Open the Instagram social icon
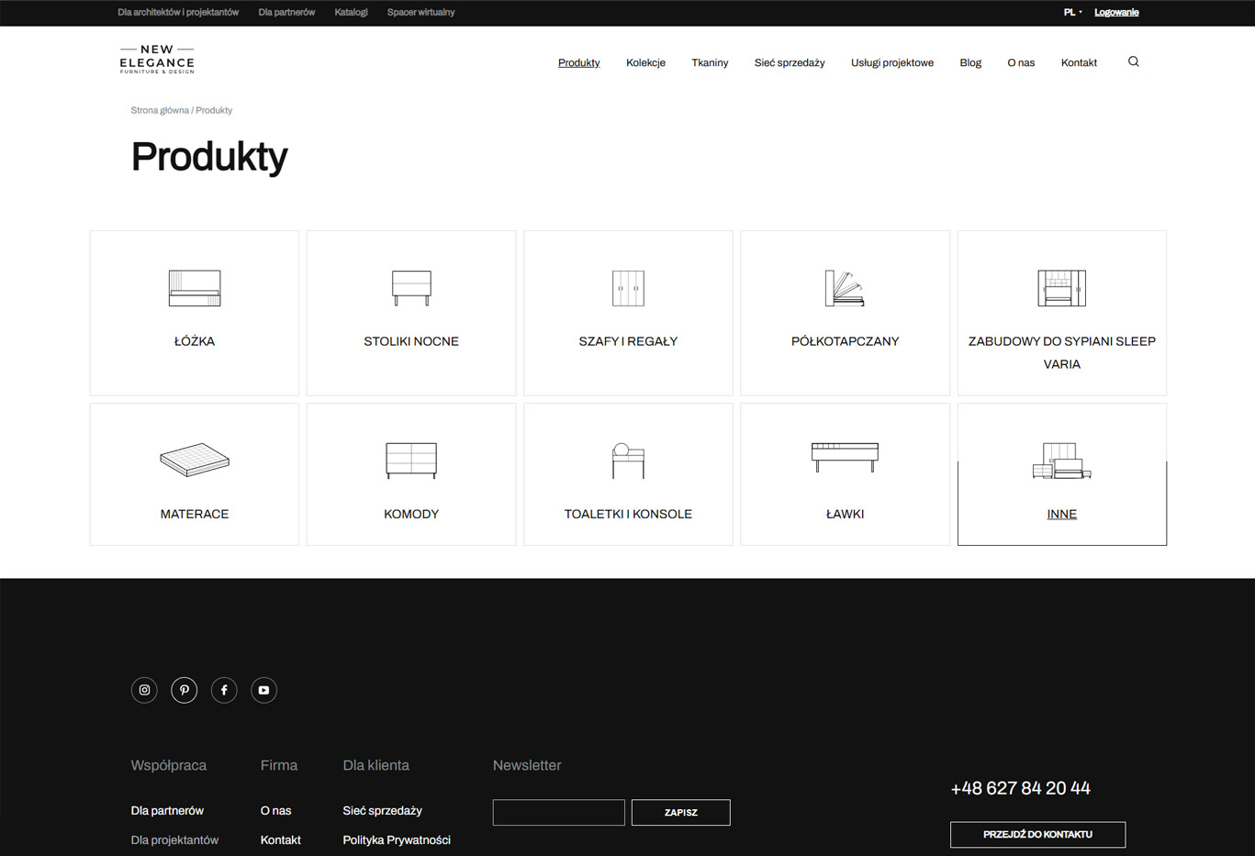This screenshot has height=856, width=1255. coord(144,690)
